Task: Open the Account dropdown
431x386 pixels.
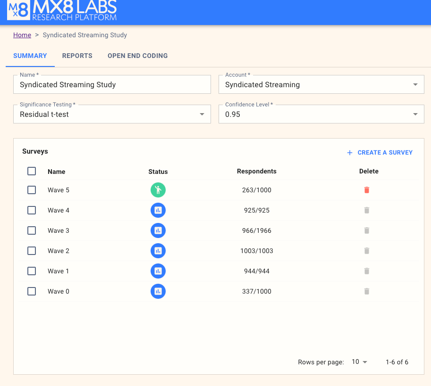Action: (321, 85)
